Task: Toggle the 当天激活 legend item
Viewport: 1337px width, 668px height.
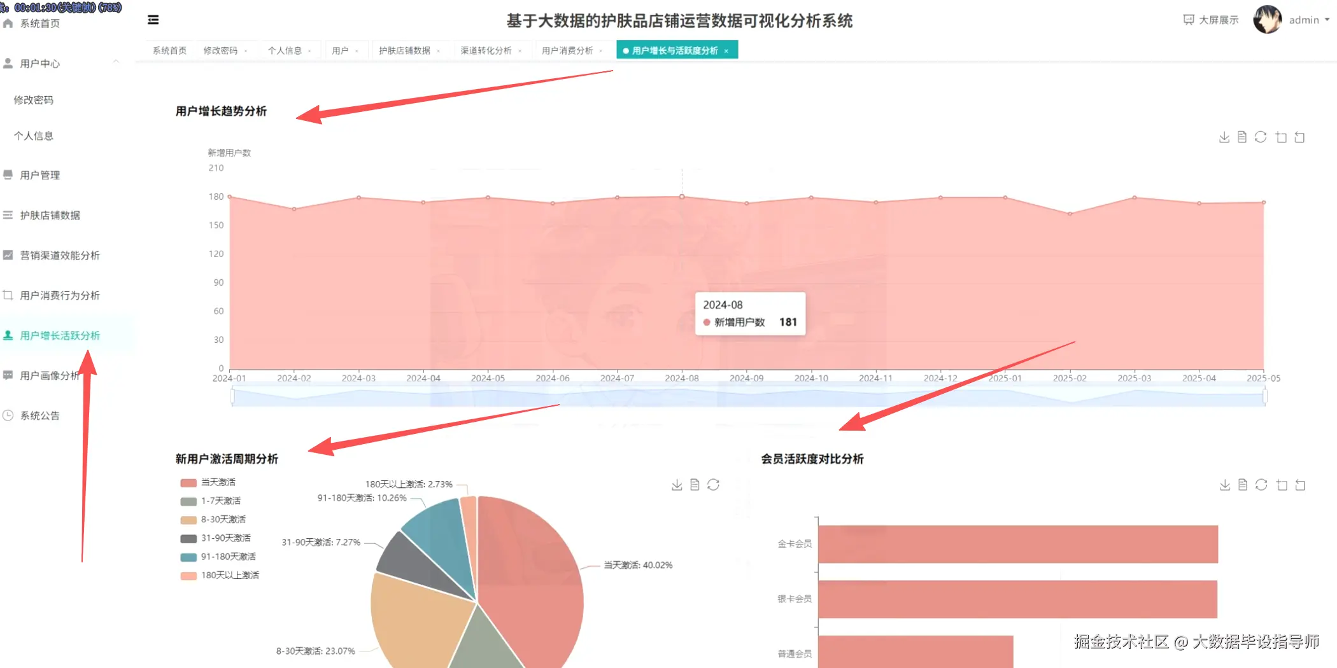Action: (209, 482)
